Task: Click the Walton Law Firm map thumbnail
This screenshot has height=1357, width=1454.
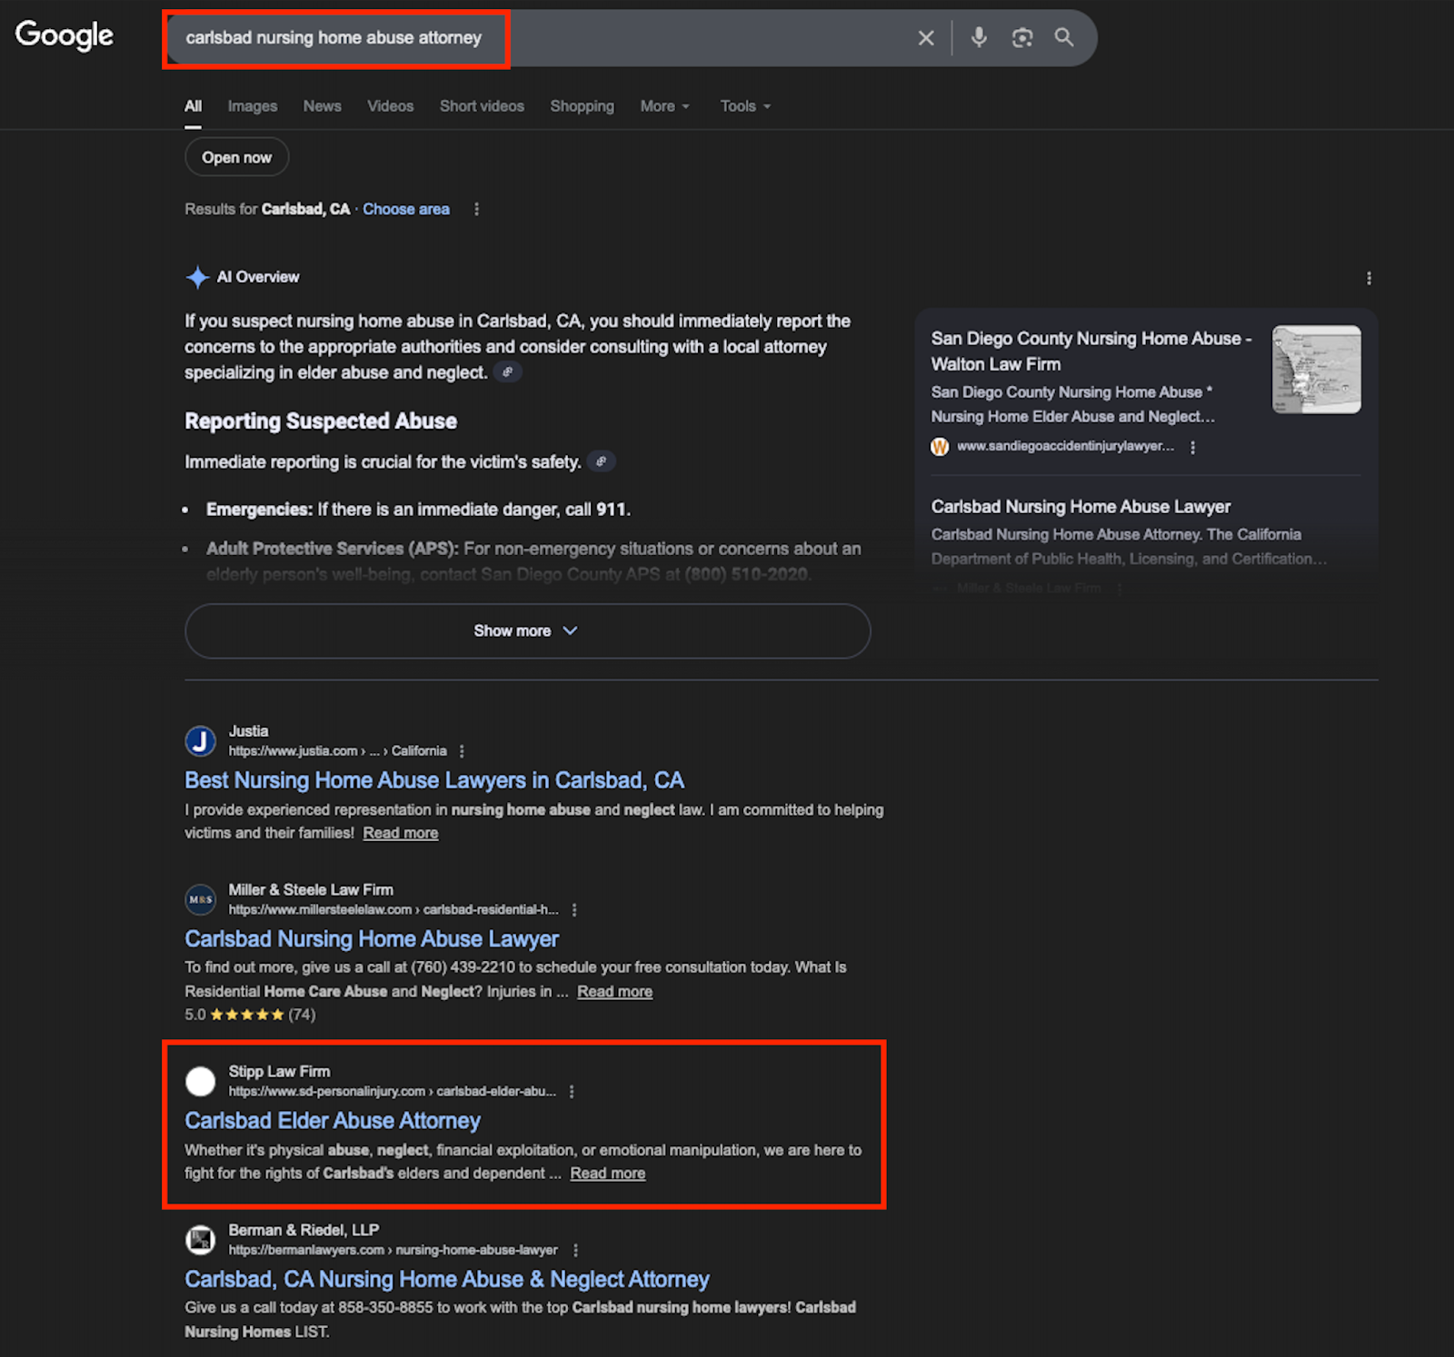Action: click(x=1316, y=369)
